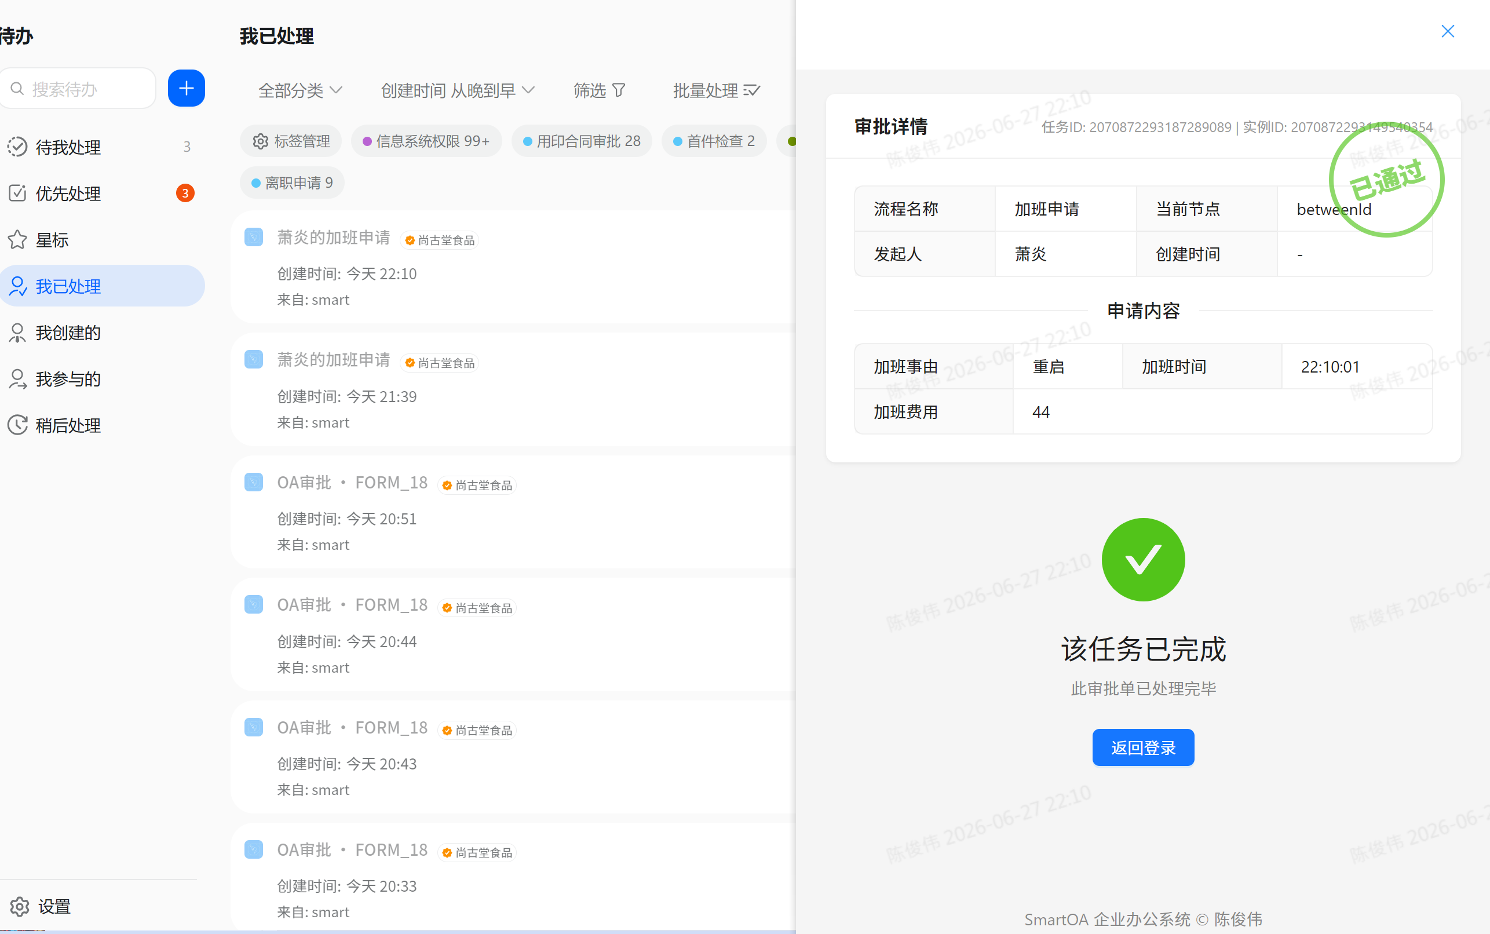Click icon of OA审批 FORM_18 created 20:43
1490x934 pixels.
[254, 727]
